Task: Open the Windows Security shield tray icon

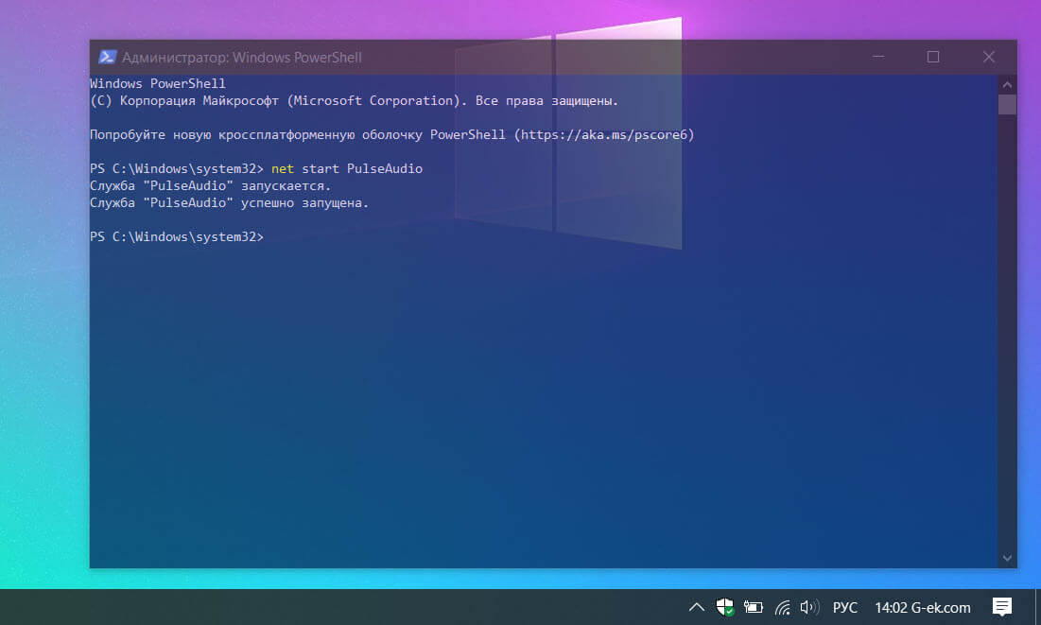Action: 725,607
